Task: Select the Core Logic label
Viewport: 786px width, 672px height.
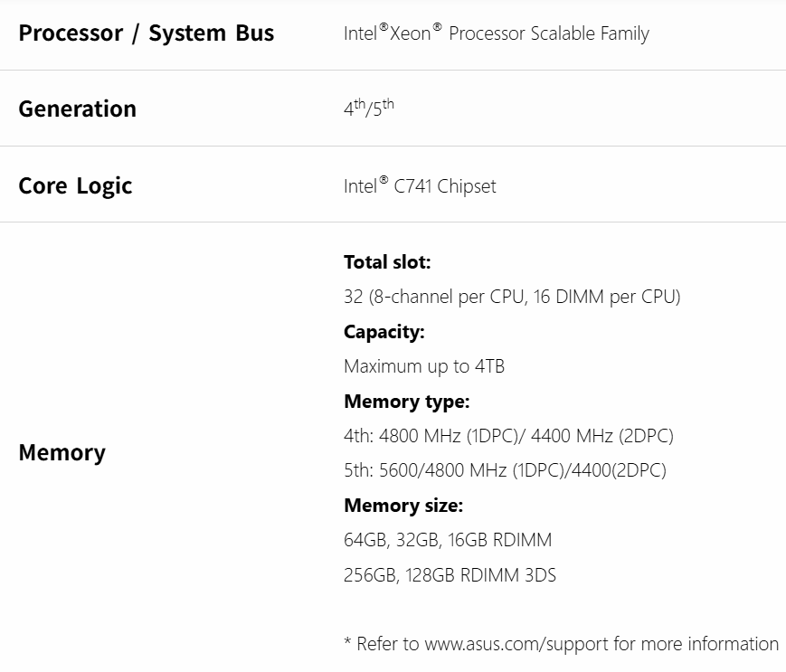Action: (75, 186)
